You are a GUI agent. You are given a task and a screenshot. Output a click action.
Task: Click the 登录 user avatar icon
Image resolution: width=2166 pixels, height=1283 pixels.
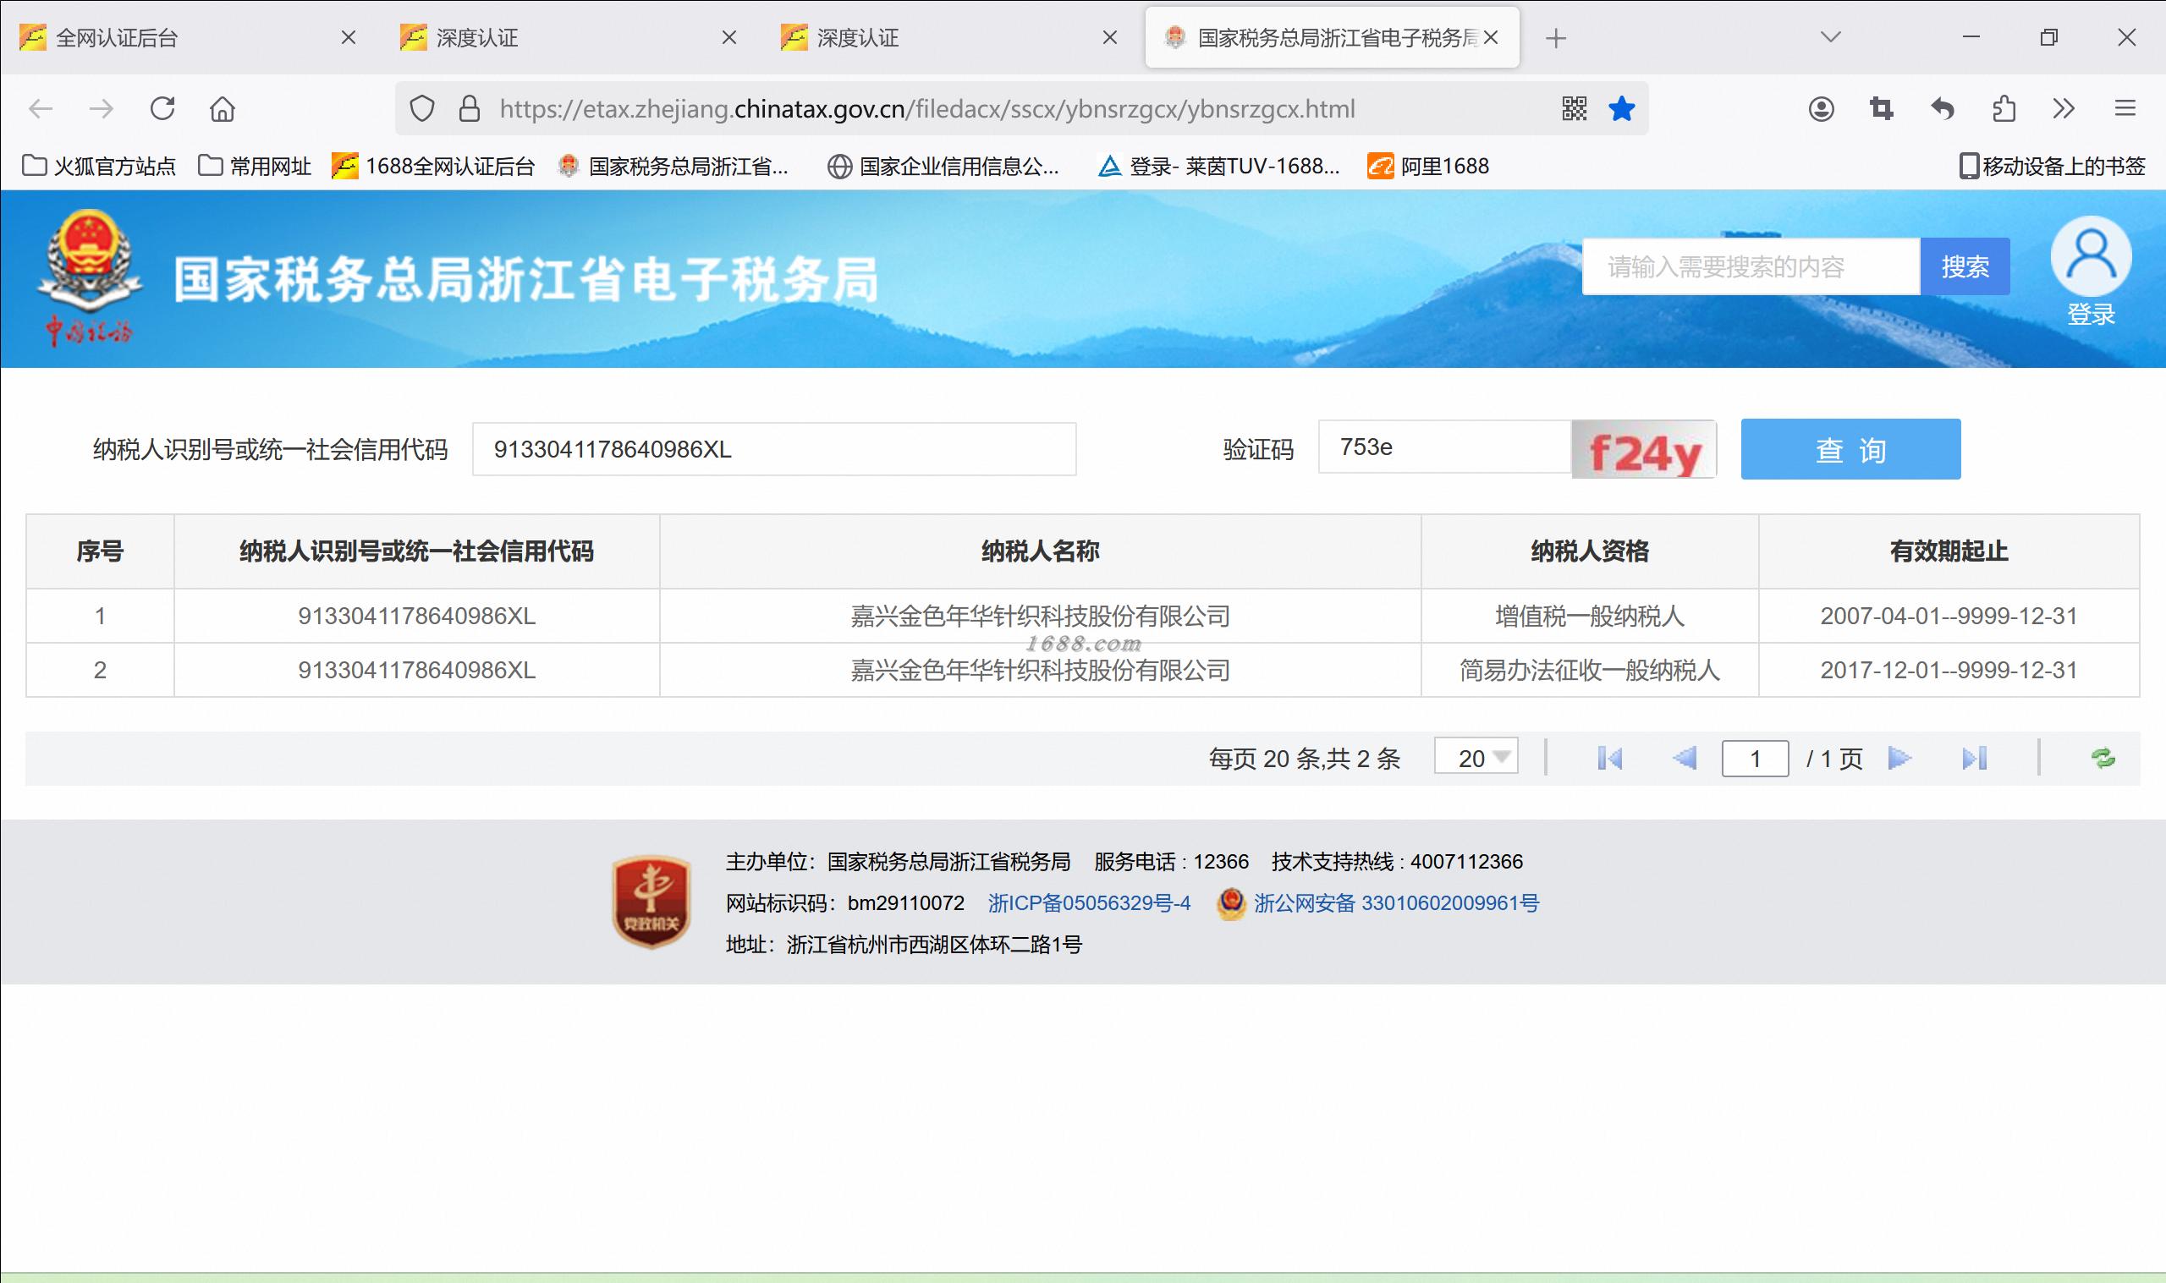click(2091, 258)
